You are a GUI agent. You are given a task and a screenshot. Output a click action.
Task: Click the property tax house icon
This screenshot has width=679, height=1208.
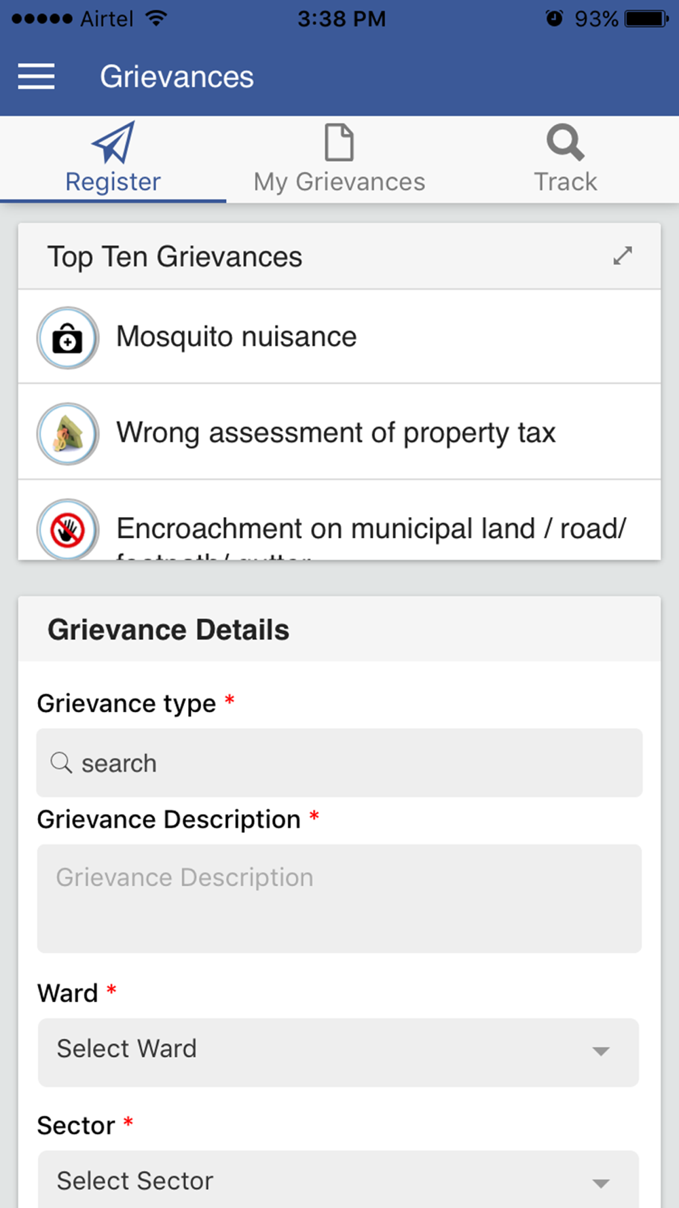(68, 433)
